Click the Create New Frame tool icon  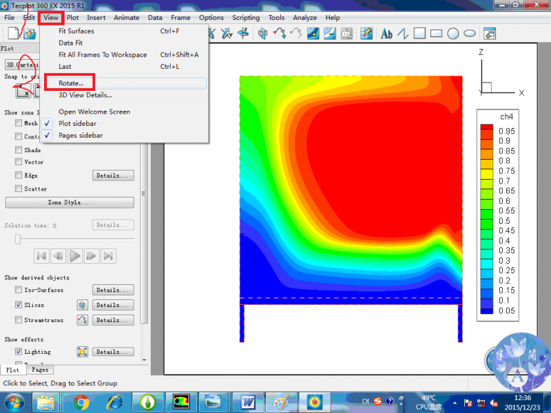(490, 34)
